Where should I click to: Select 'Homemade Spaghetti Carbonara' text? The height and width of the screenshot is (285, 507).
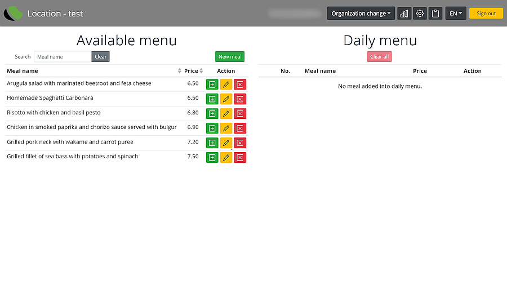tap(50, 98)
